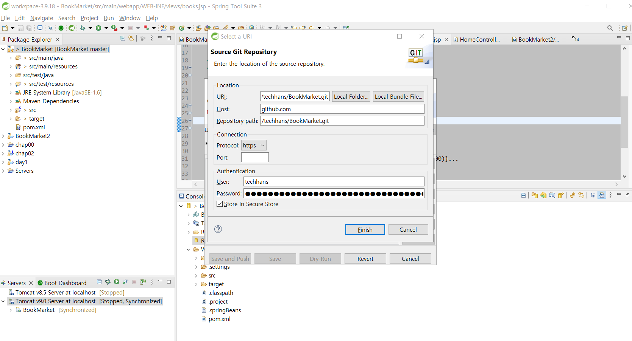Viewport: 632px width, 341px height.
Task: Toggle hierarchical branch layout icon
Action: pos(593,195)
